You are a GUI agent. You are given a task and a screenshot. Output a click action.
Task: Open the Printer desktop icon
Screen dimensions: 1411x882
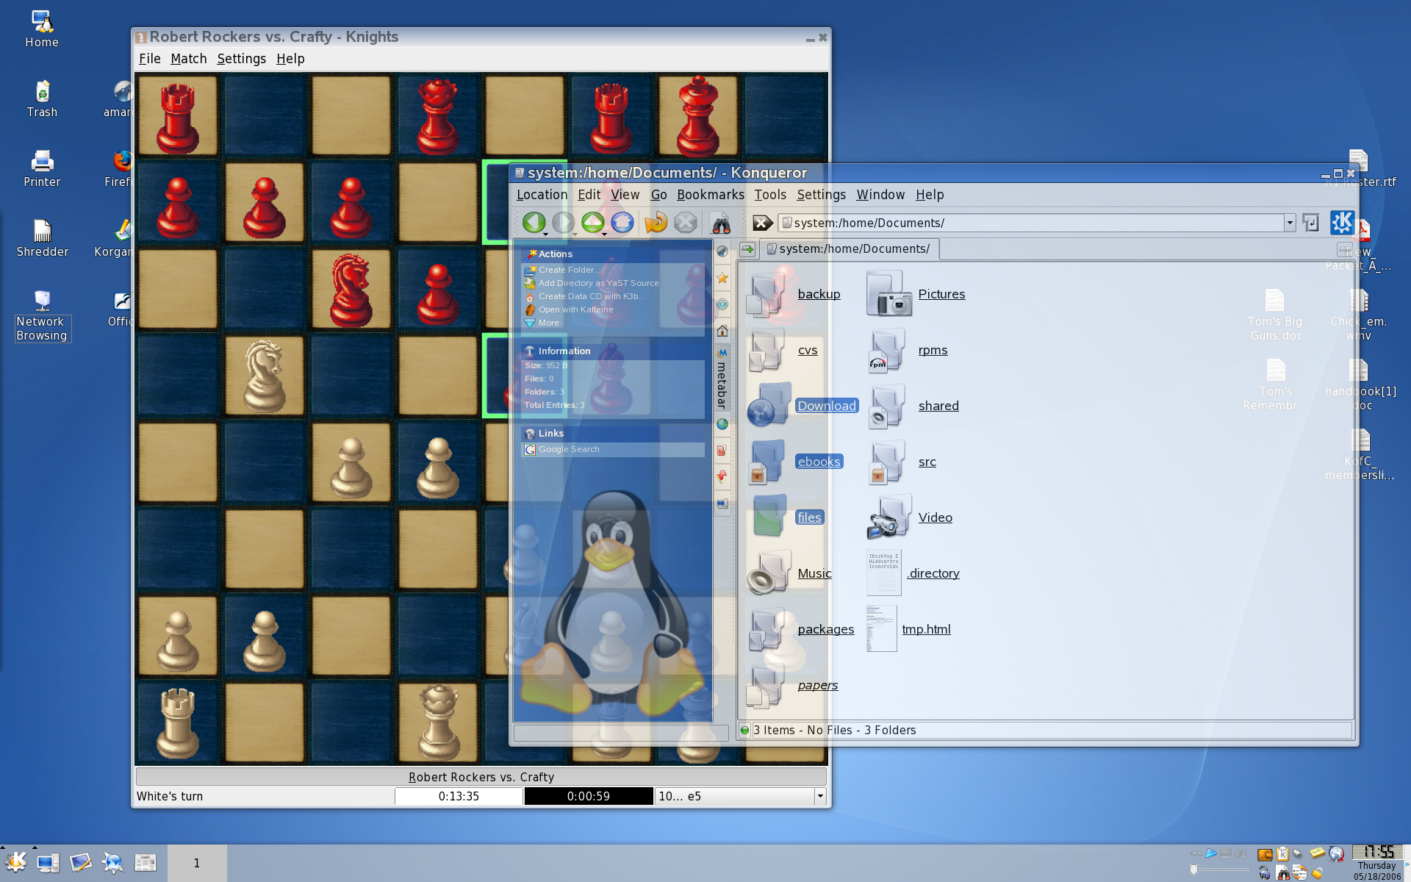(42, 169)
